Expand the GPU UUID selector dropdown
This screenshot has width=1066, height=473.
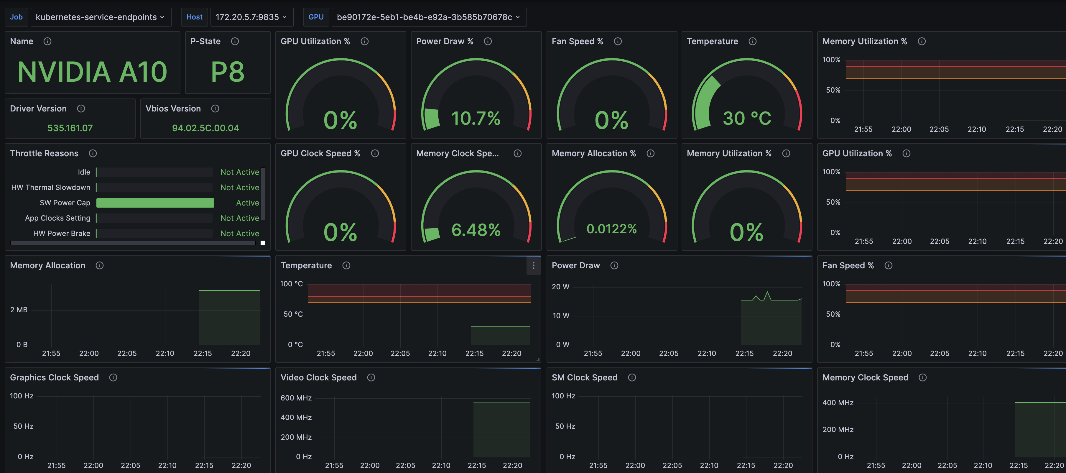click(x=429, y=17)
